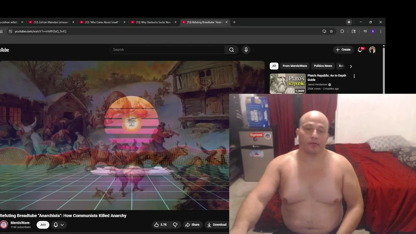Open the Jared Henderson channel link
The height and width of the screenshot is (234, 416).
tap(318, 84)
